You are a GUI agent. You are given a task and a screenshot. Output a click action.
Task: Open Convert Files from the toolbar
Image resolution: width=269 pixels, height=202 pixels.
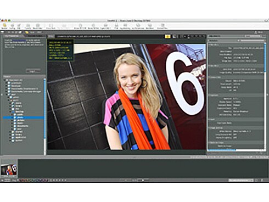click(x=162, y=26)
